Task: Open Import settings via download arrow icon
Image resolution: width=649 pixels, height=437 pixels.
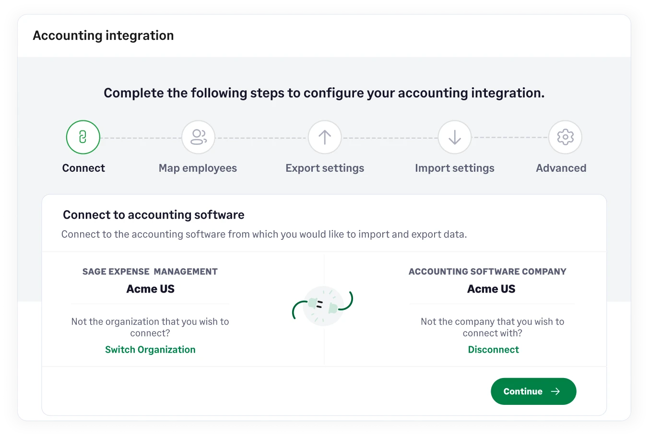Action: 454,137
